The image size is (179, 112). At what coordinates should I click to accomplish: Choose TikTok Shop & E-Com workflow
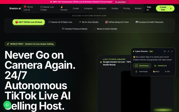(x=117, y=22)
